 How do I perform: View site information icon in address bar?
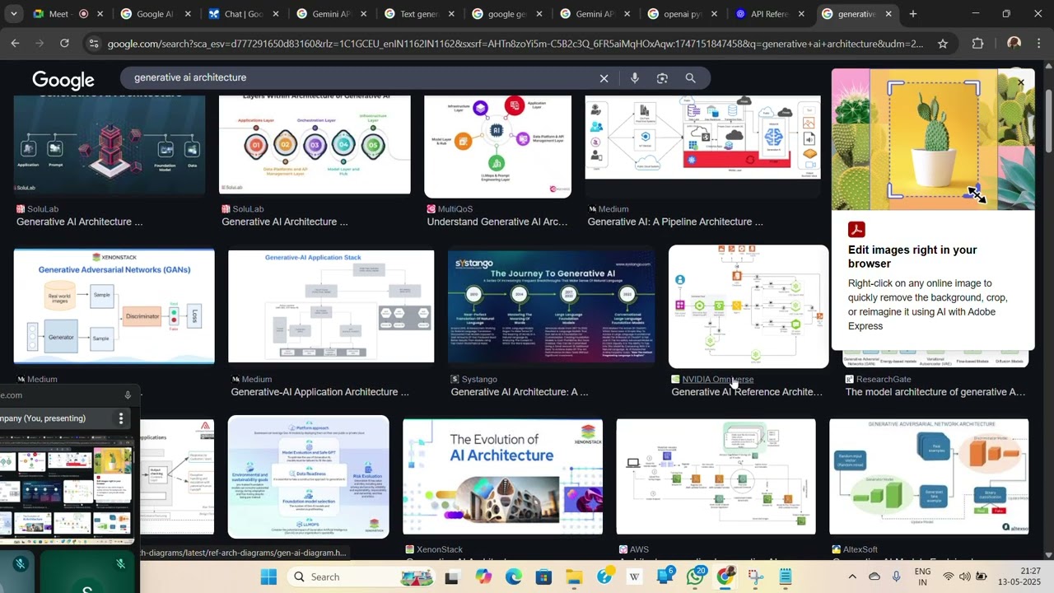click(x=93, y=44)
